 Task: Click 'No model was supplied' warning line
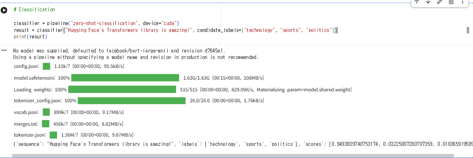(119, 51)
